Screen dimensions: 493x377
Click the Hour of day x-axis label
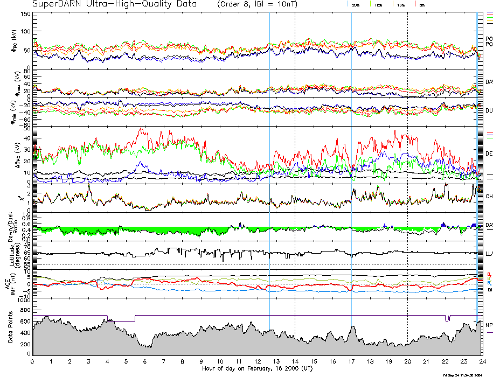pyautogui.click(x=257, y=369)
